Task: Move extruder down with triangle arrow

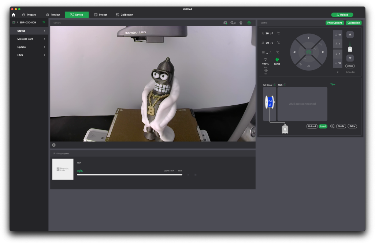Action: click(x=350, y=58)
